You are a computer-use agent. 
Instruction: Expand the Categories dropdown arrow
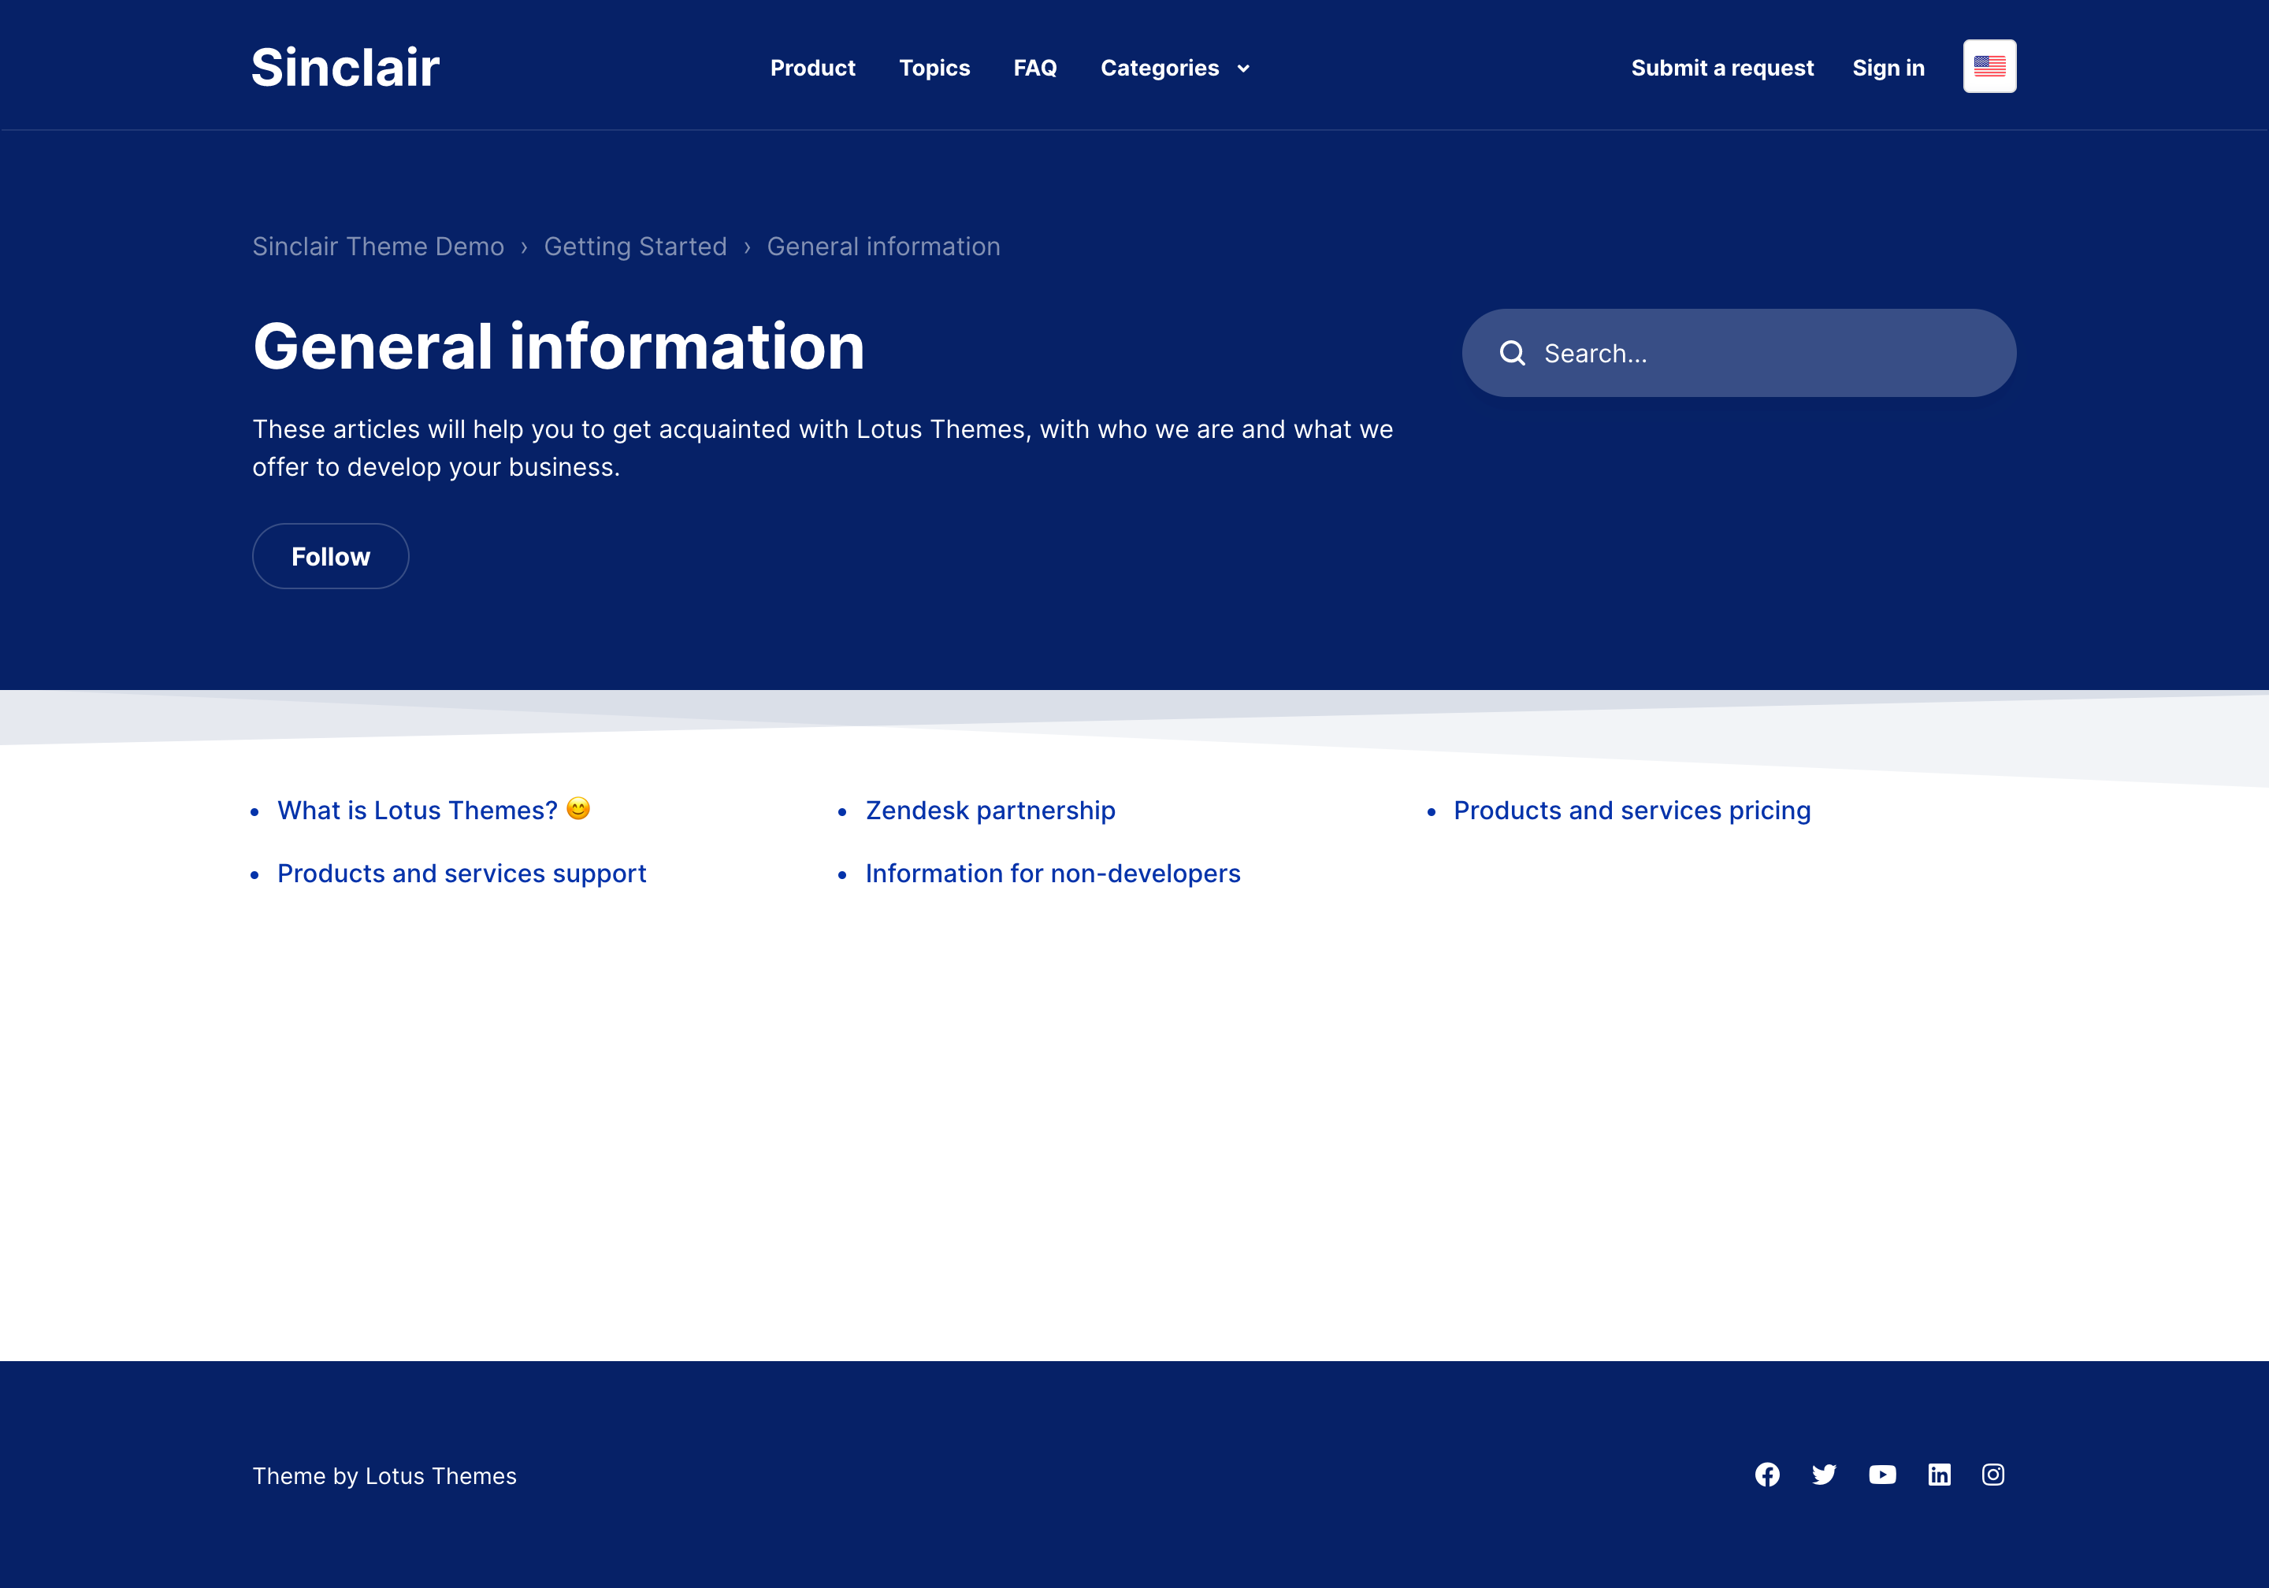pos(1243,69)
